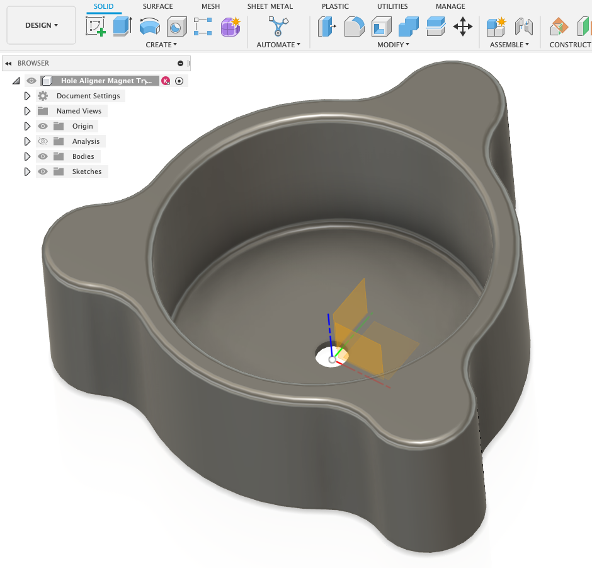Hide the Bodies folder with eye icon

[43, 156]
